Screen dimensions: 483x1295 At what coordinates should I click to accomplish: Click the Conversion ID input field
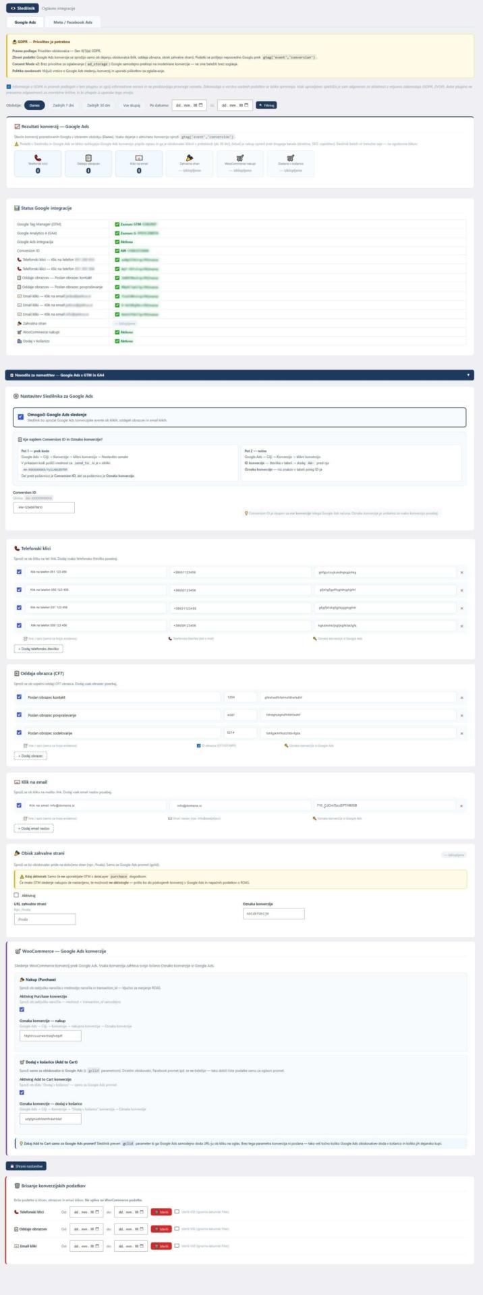pyautogui.click(x=44, y=507)
